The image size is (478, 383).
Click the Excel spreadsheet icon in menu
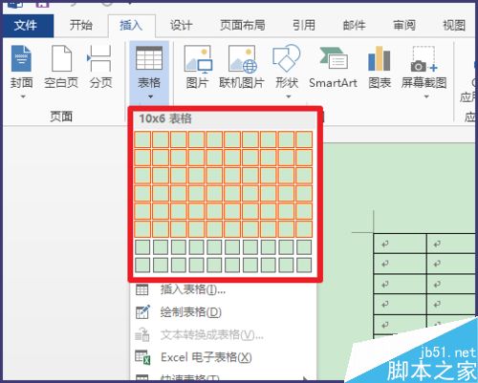tap(142, 357)
